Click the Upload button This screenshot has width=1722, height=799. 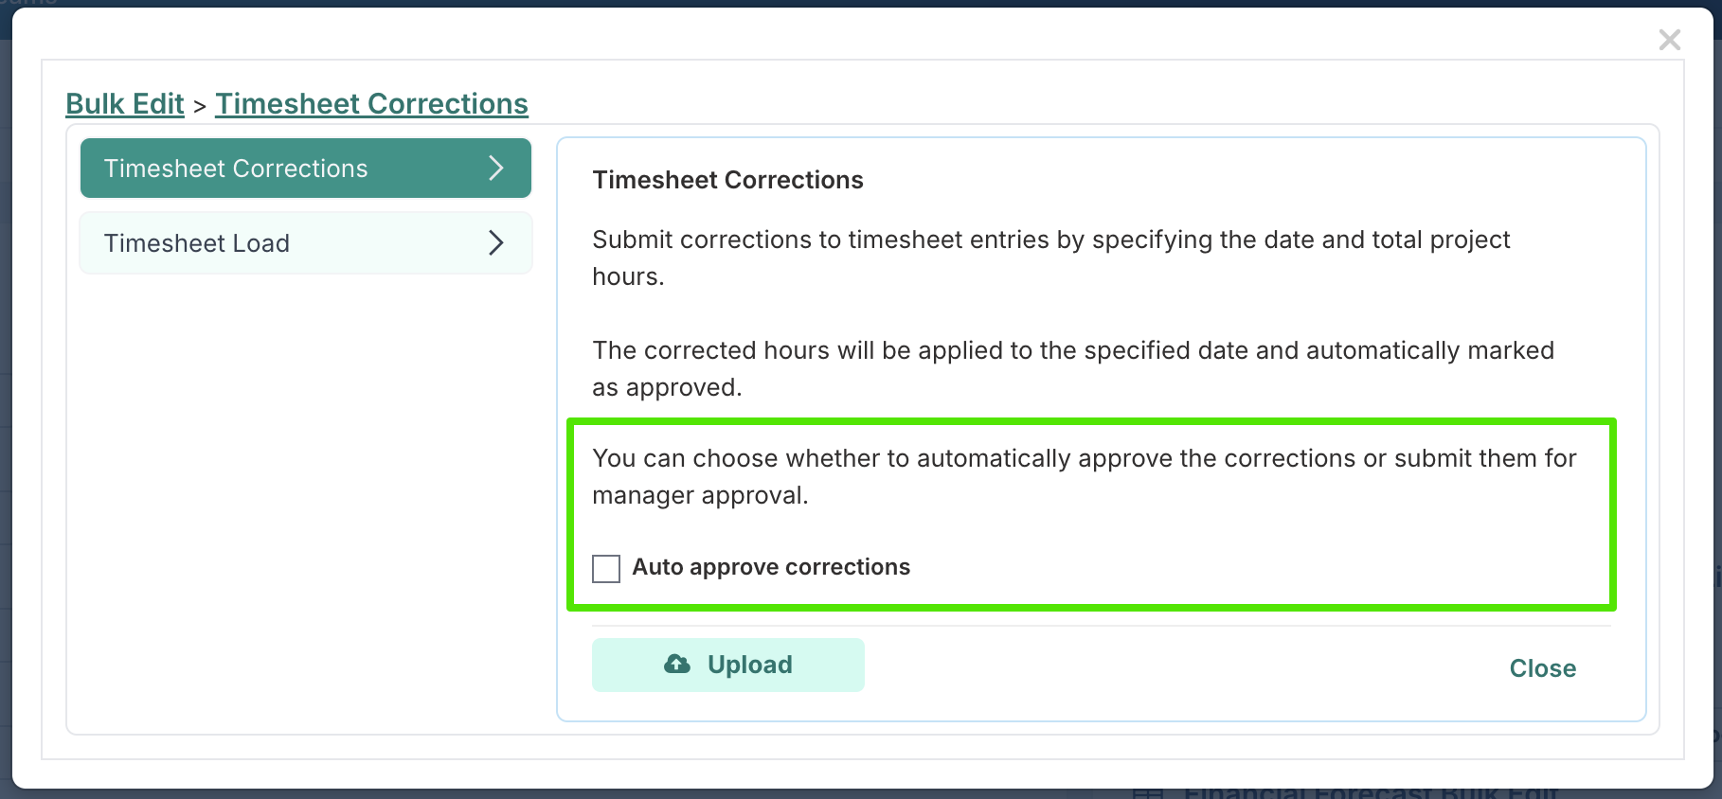tap(728, 665)
